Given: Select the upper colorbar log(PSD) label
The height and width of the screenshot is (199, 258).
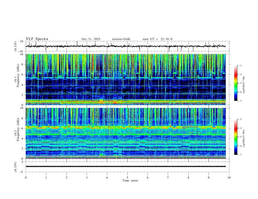Looking at the screenshot, I should 244,85.
